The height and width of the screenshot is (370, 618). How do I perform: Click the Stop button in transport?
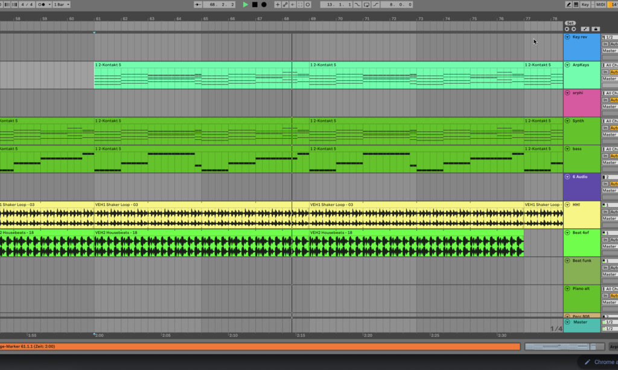255,5
